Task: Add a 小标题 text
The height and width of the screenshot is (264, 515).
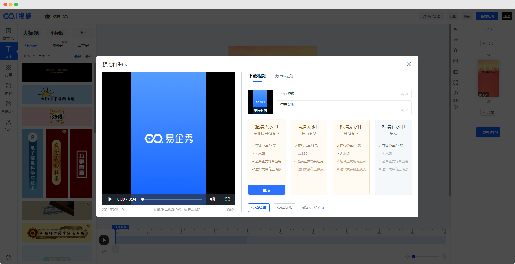Action: point(57,33)
